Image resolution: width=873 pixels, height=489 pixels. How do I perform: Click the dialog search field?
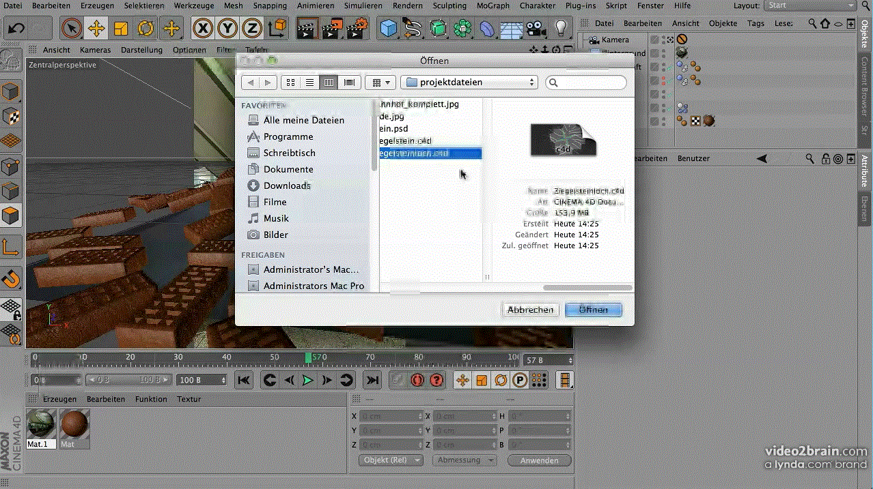tap(586, 82)
